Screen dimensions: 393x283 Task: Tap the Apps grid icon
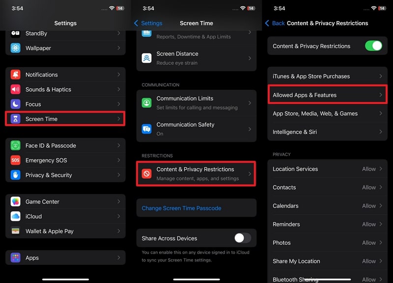click(15, 257)
